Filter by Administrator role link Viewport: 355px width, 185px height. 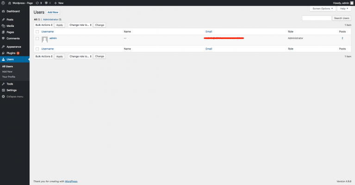pyautogui.click(x=51, y=19)
